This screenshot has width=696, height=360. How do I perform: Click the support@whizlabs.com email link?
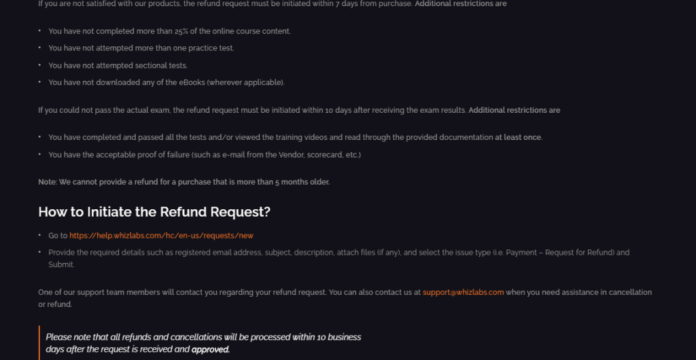point(463,292)
